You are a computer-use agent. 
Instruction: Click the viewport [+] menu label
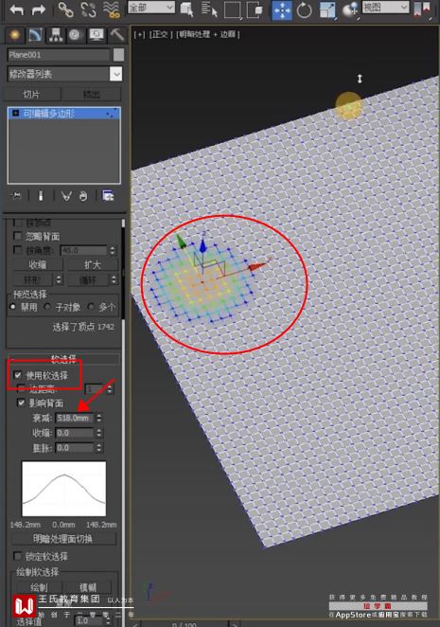point(139,34)
